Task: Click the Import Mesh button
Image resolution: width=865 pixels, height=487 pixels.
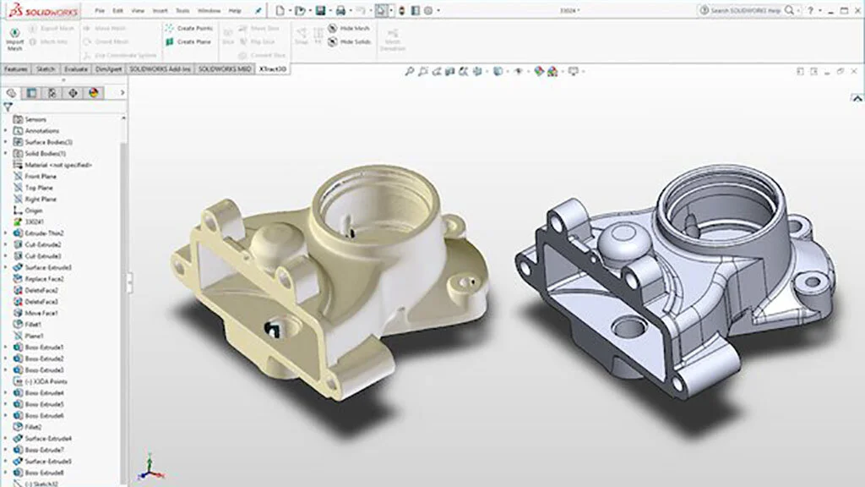Action: pyautogui.click(x=15, y=39)
